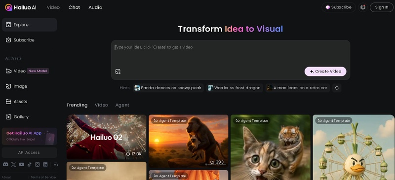This screenshot has width=395, height=180.
Task: Expand the sidebar more-links menu icon
Action: 56,164
